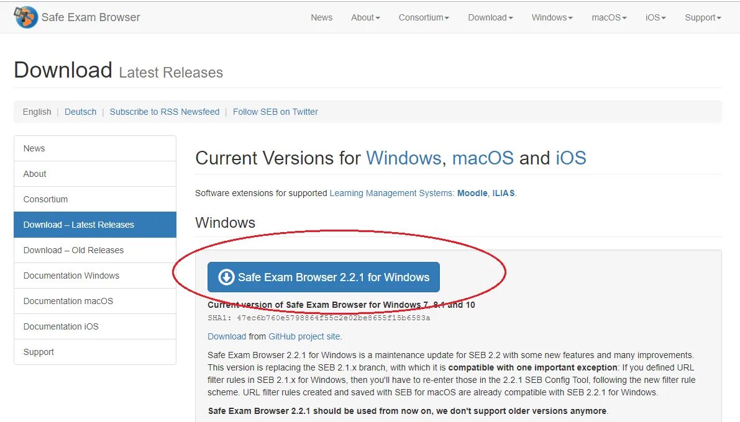This screenshot has width=740, height=422.
Task: Switch the page language to Deutsch
Action: (x=80, y=112)
